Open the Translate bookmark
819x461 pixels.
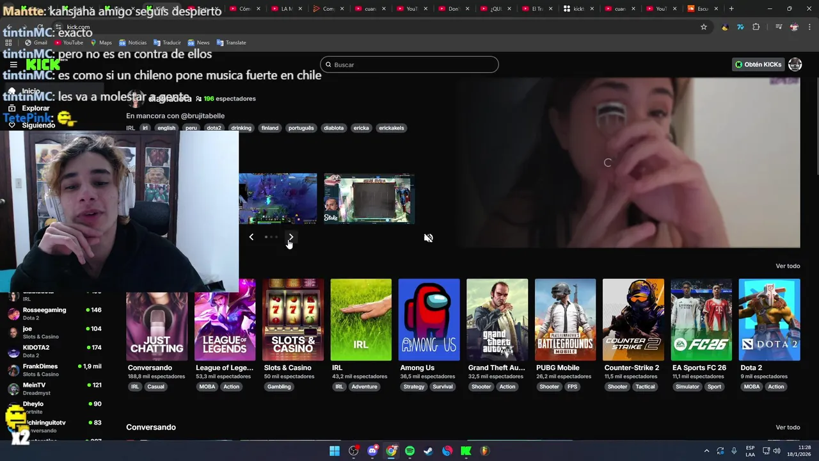click(231, 42)
